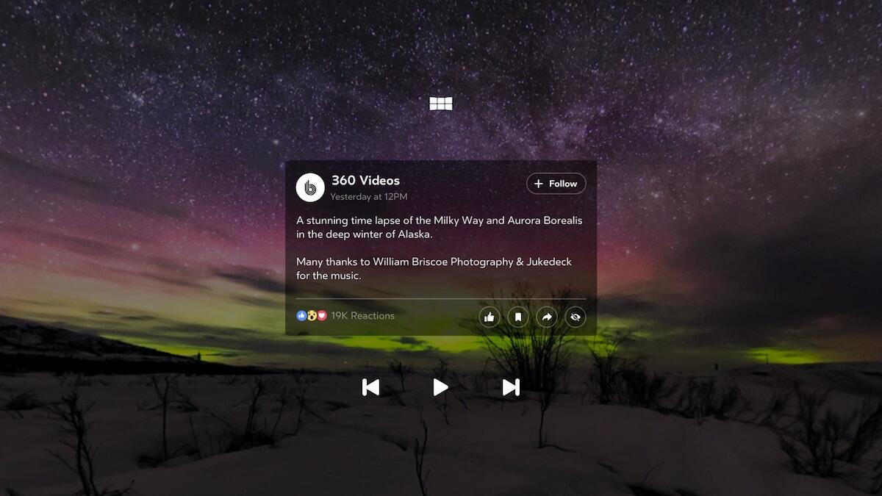Hide the post with crossed-eye icon
The width and height of the screenshot is (882, 496).
pos(576,317)
